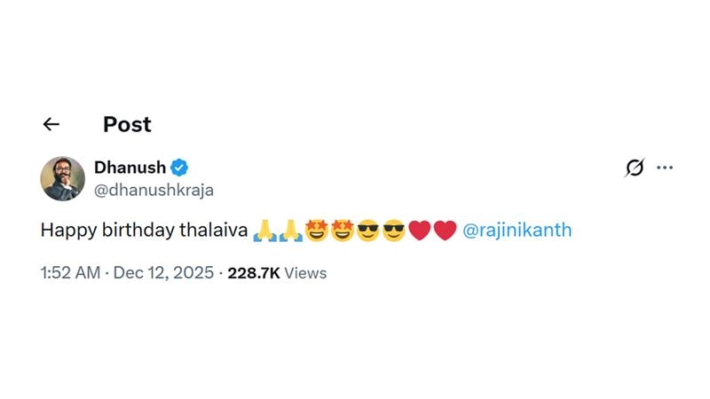Go back using the left arrow
Image resolution: width=710 pixels, height=399 pixels.
(x=51, y=125)
